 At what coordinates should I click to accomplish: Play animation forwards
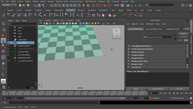[x=178, y=93]
